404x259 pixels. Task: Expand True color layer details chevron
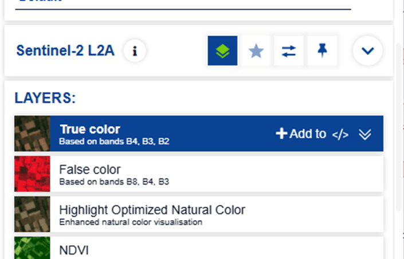365,134
